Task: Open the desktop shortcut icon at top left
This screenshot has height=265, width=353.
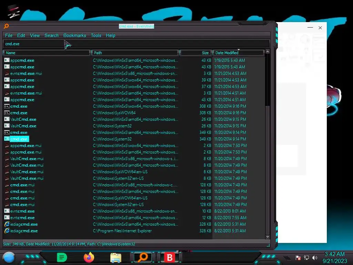Action: pos(13,11)
